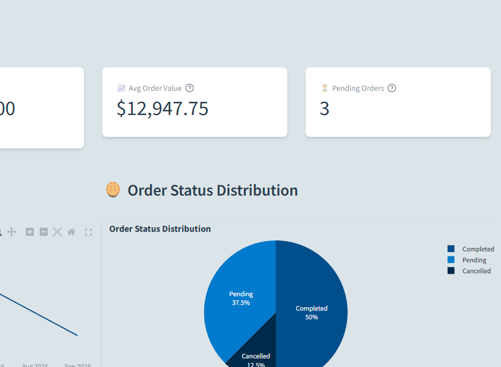Toggle Pending series in pie legend
The height and width of the screenshot is (367, 501).
474,260
